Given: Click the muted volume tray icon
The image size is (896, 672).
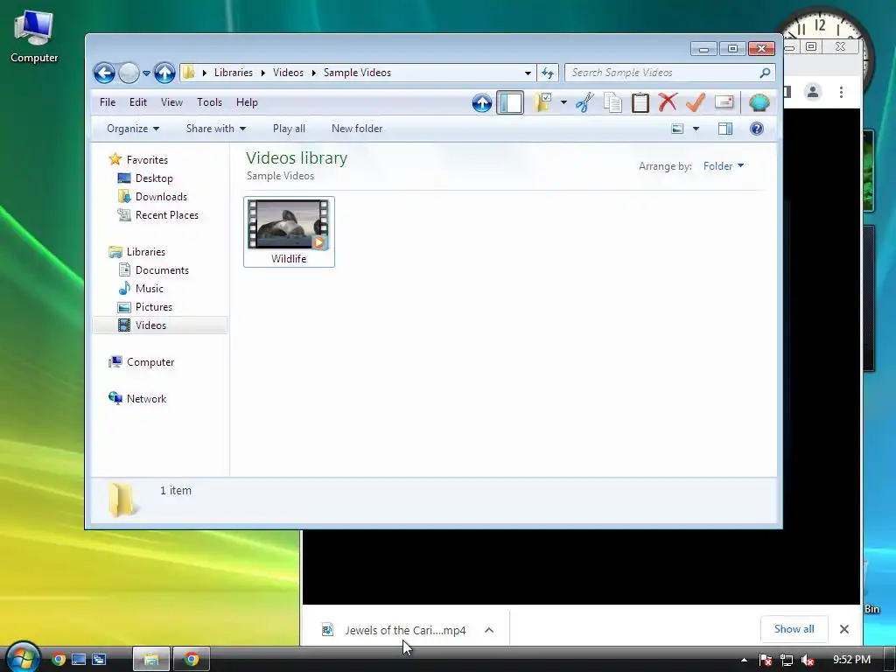Looking at the screenshot, I should pos(808,660).
